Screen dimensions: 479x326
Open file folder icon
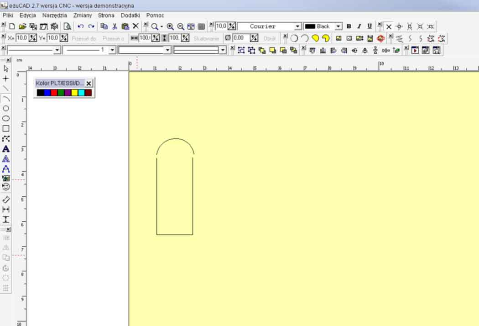[22, 26]
